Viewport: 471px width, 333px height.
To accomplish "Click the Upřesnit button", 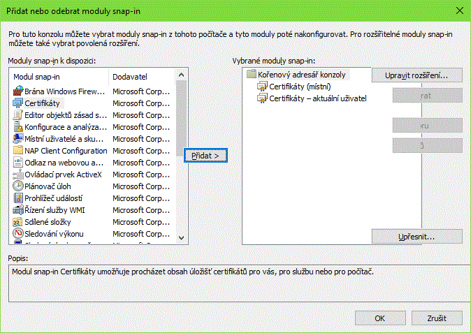I will pyautogui.click(x=416, y=237).
